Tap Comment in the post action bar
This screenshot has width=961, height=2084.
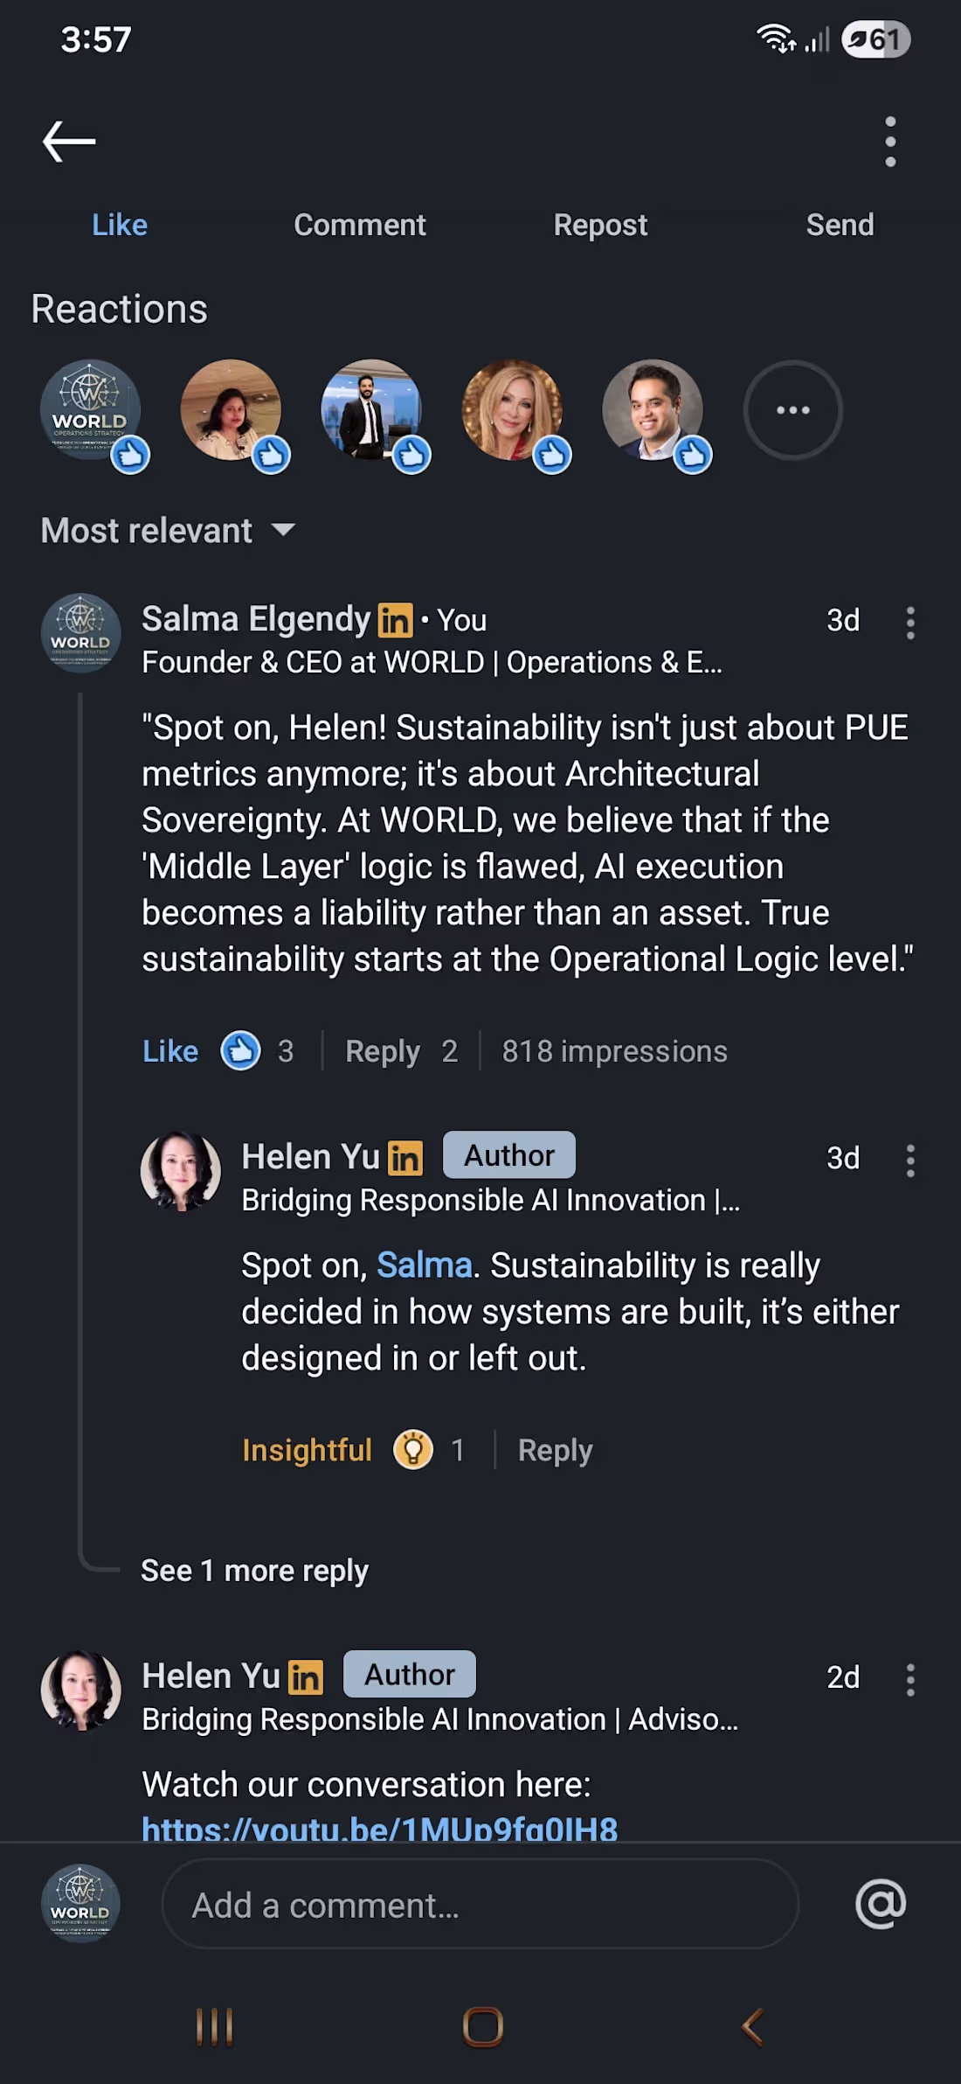359,225
